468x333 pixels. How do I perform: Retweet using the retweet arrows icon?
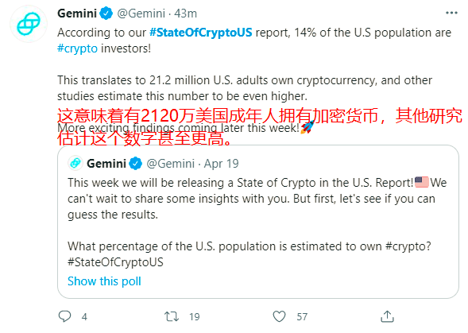pos(172,316)
